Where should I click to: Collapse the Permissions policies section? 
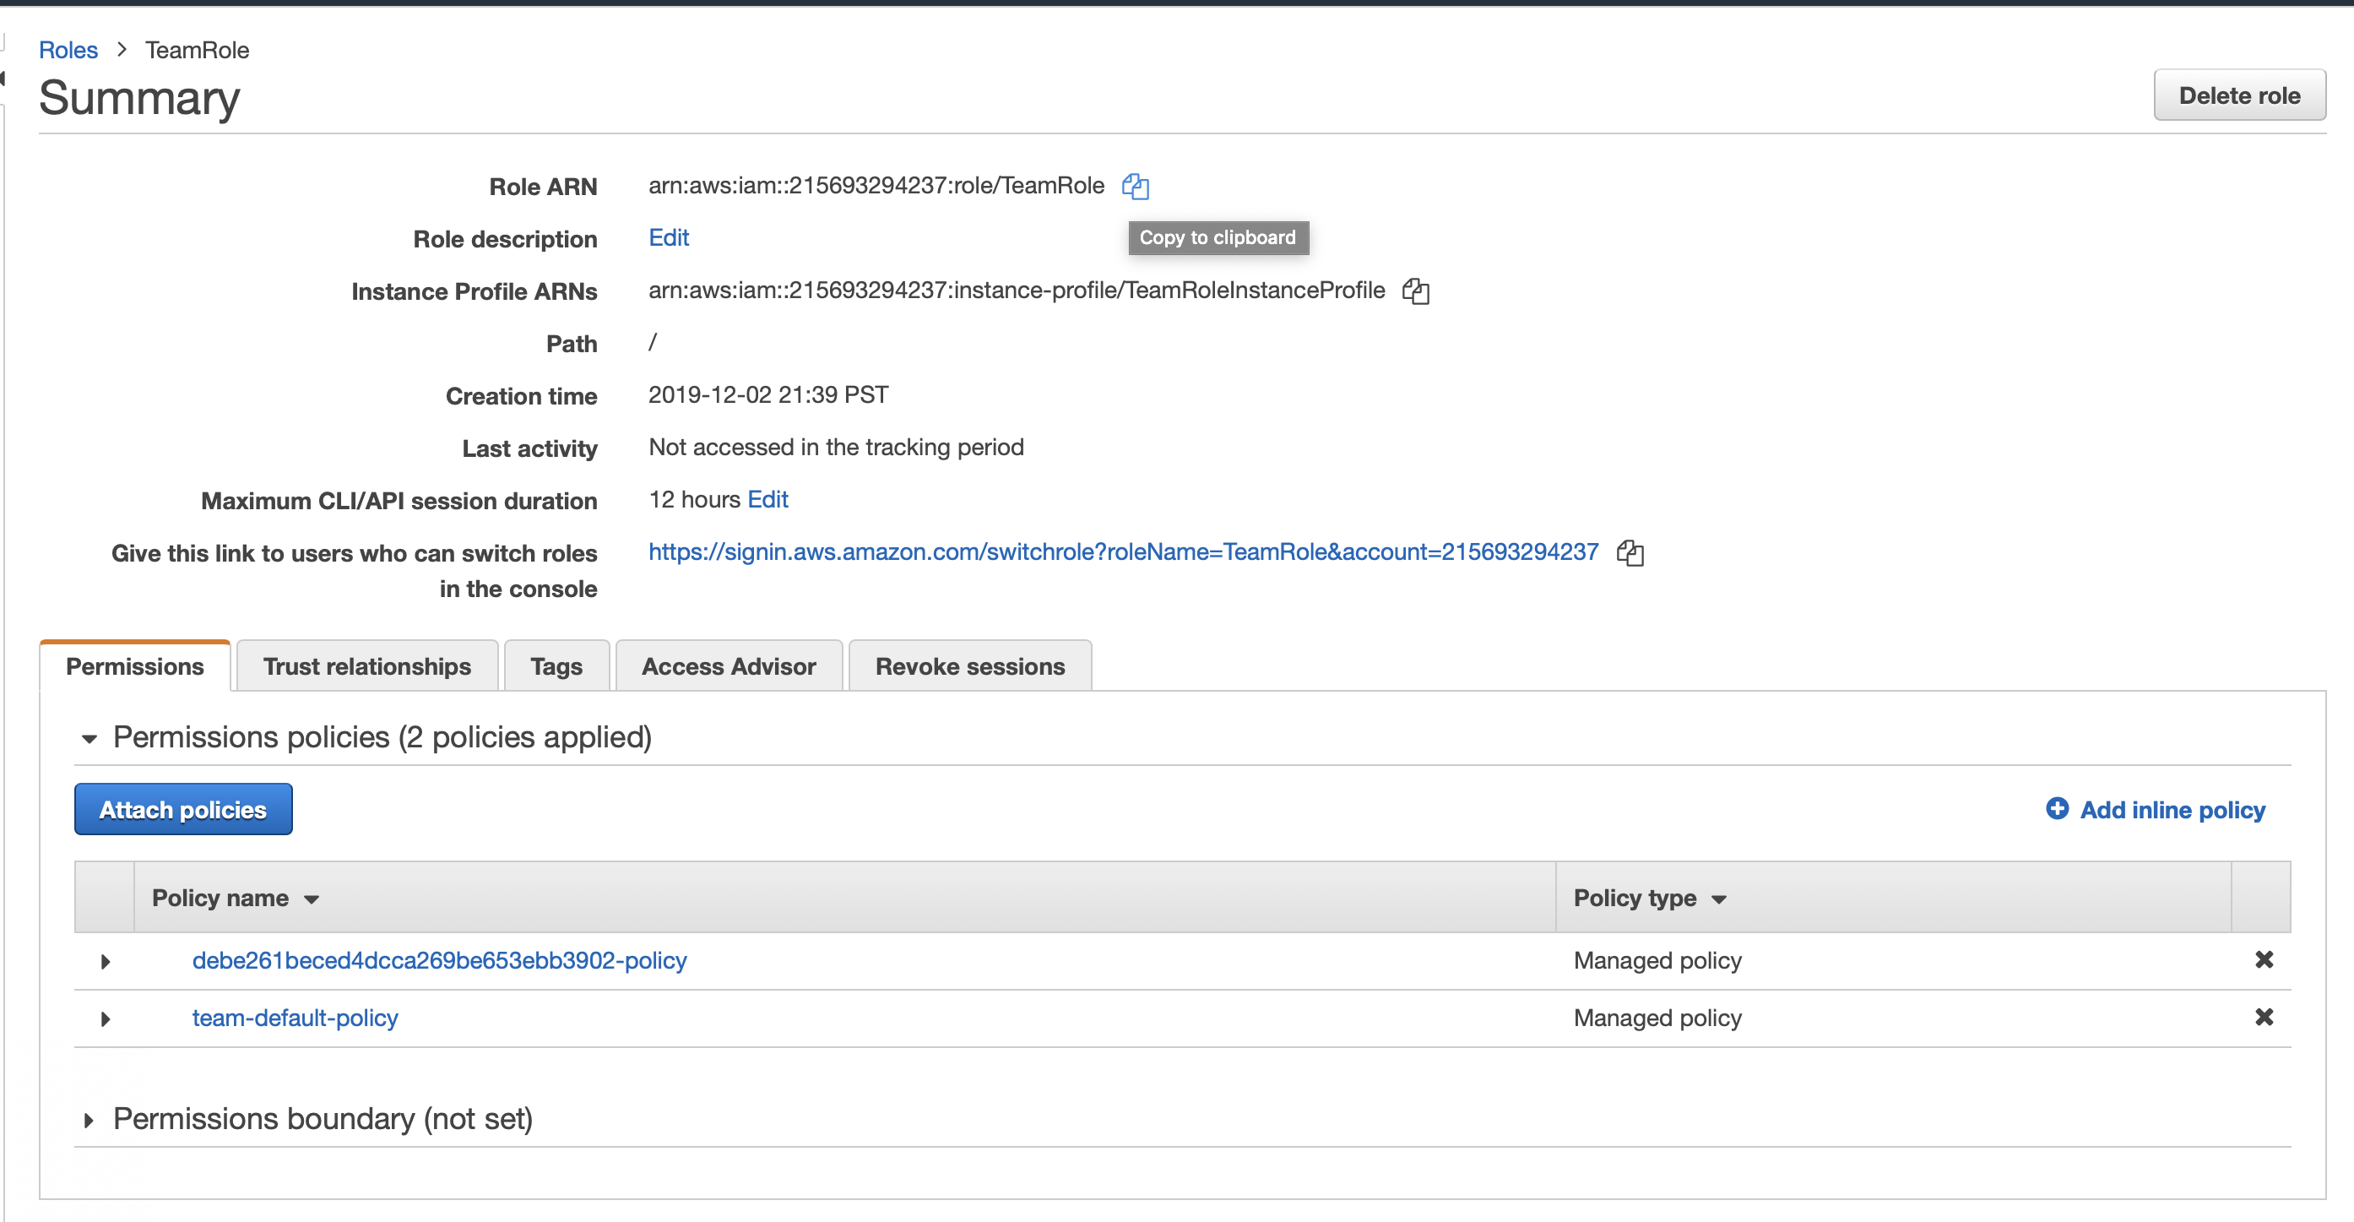[89, 738]
